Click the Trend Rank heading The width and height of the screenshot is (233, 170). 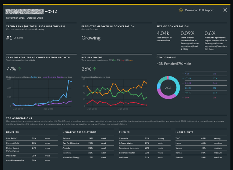coord(36,26)
